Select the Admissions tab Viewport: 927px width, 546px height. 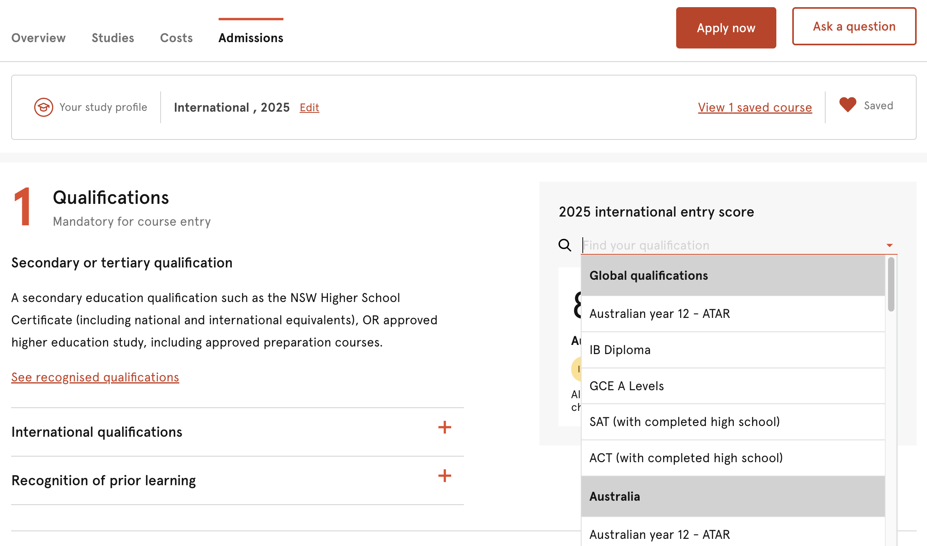click(251, 38)
